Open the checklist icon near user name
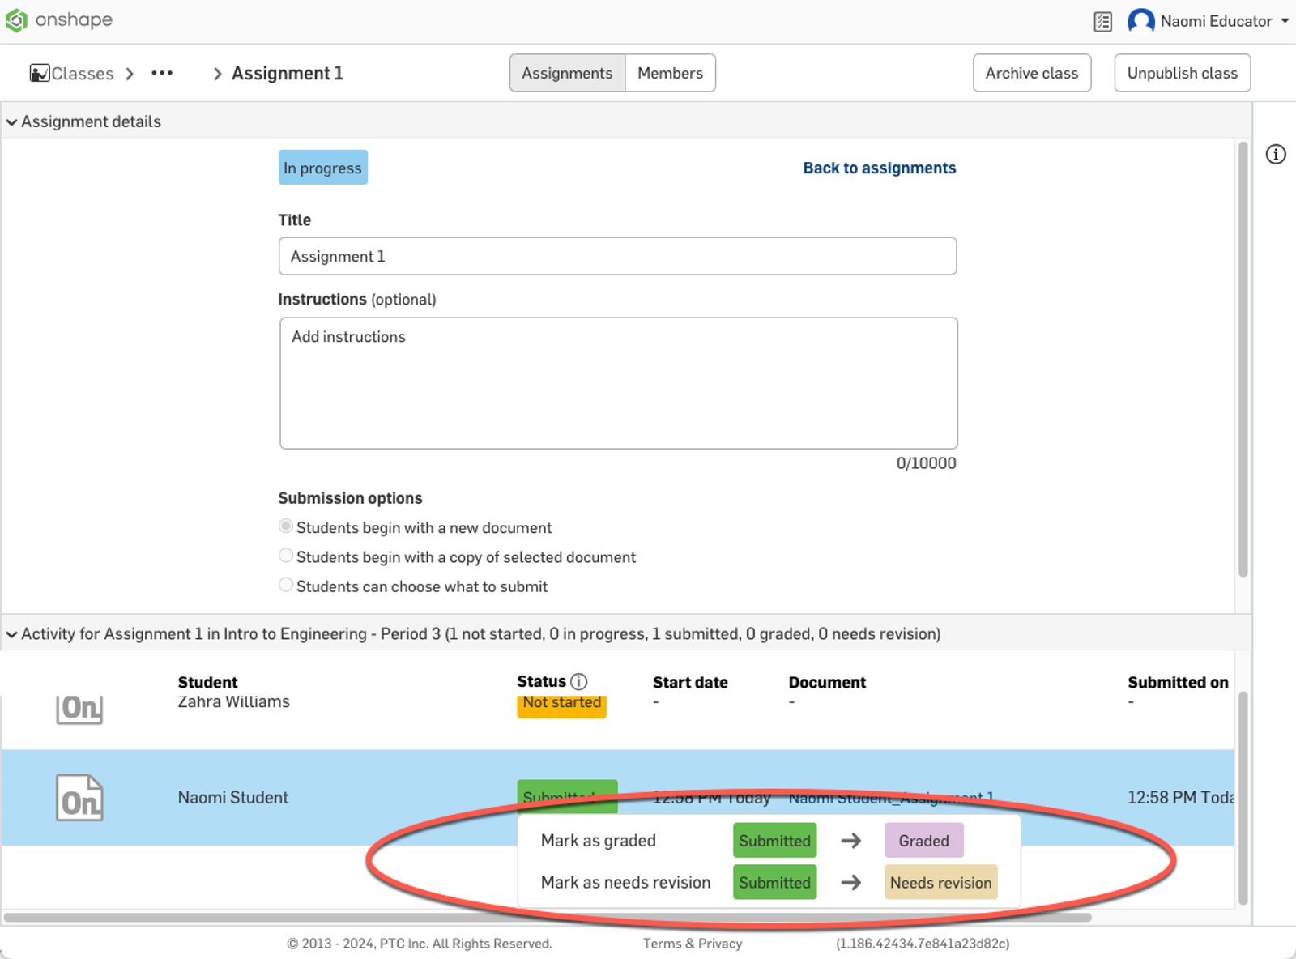 (1102, 22)
